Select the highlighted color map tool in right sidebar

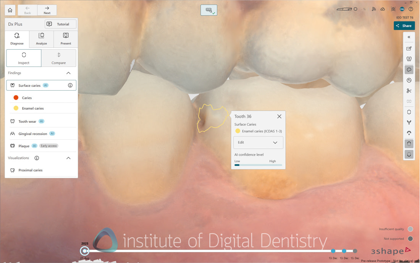tap(409, 69)
